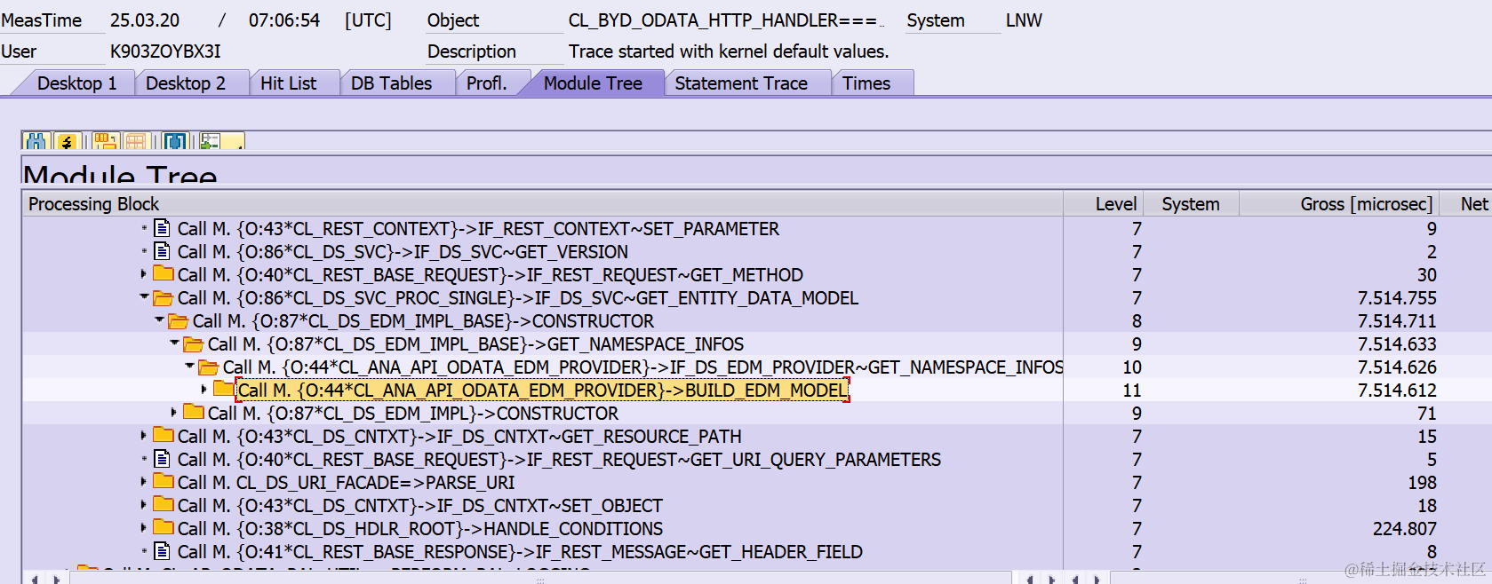Click folder icon of GET_RESOURCE_PATH row
1492x584 pixels.
(163, 435)
